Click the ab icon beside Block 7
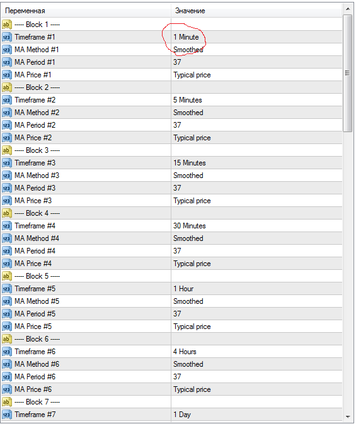Screen dimensions: 356x424 coord(7,402)
